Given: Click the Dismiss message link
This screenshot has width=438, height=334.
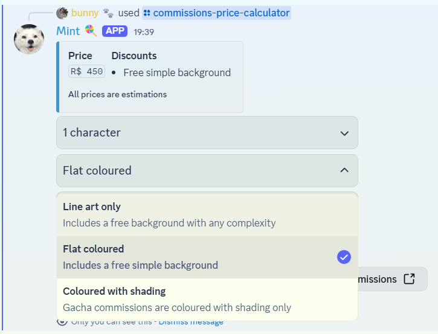Looking at the screenshot, I should point(191,323).
